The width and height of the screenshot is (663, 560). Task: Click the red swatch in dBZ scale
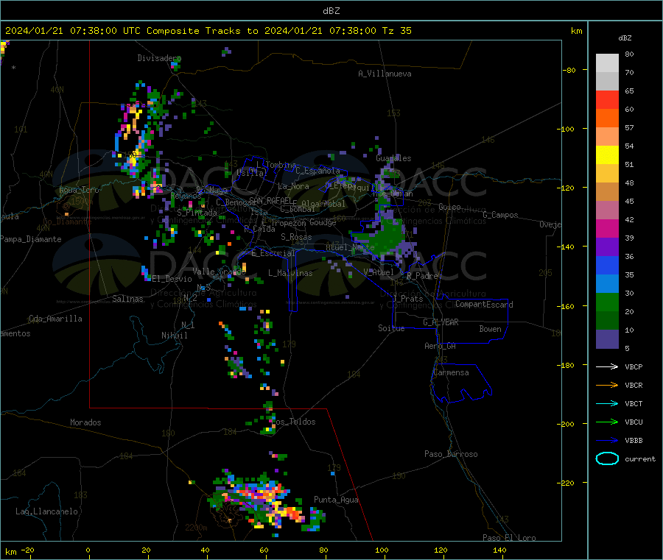607,99
